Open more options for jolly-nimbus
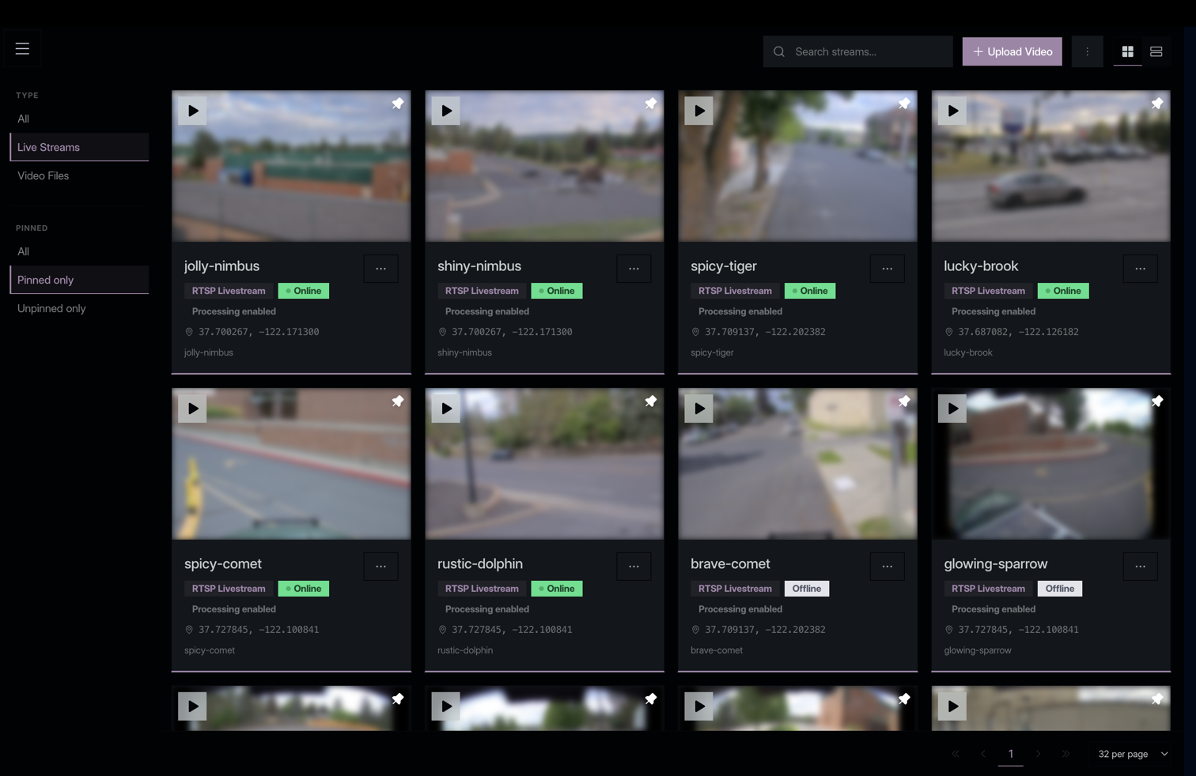The height and width of the screenshot is (776, 1196). pyautogui.click(x=380, y=269)
